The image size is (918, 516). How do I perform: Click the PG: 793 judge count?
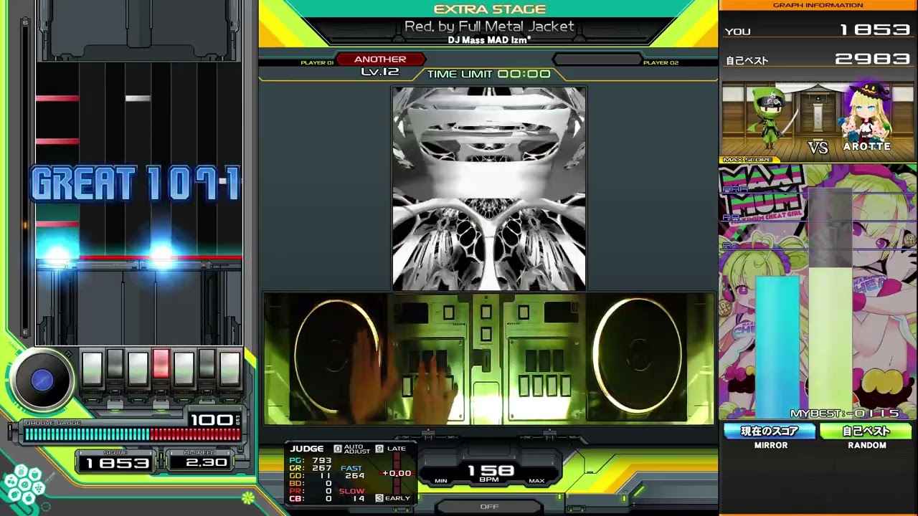311,460
